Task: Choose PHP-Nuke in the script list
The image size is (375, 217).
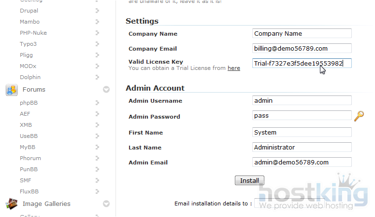Action: [x=33, y=33]
